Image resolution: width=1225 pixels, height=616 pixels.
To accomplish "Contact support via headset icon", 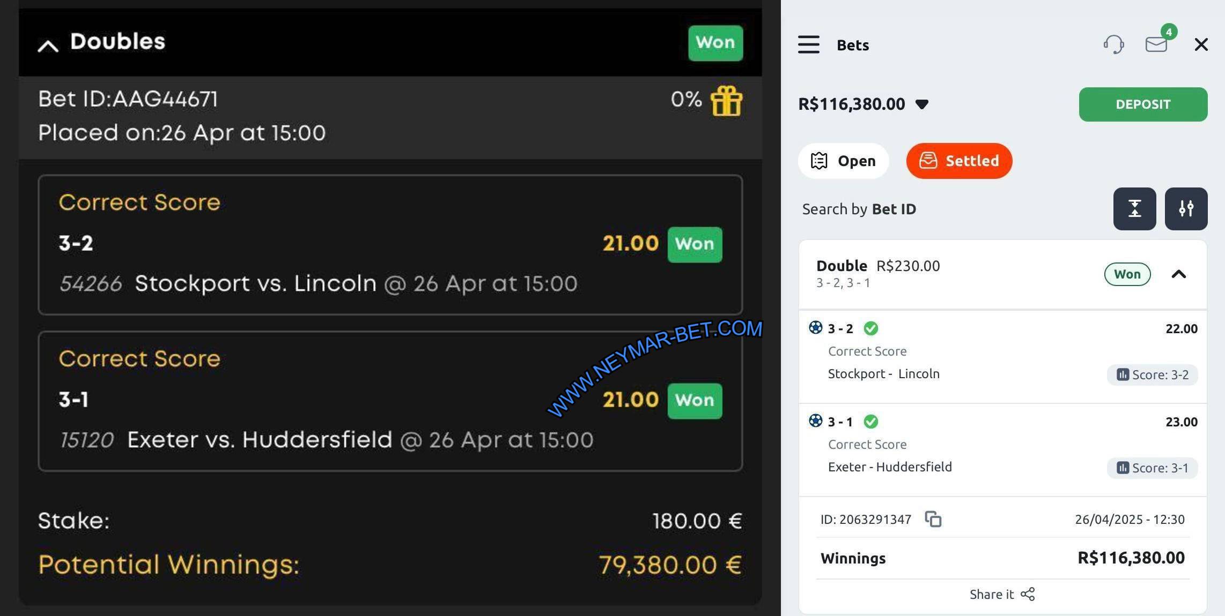I will (1113, 44).
